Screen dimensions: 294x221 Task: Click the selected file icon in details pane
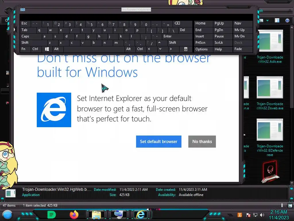(x=11, y=193)
